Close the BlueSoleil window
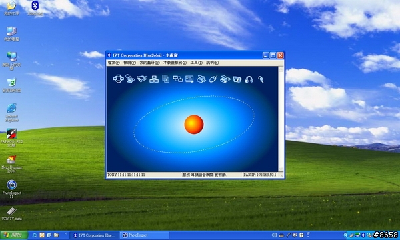Screen dimensions: 400x240 pyautogui.click(x=281, y=55)
